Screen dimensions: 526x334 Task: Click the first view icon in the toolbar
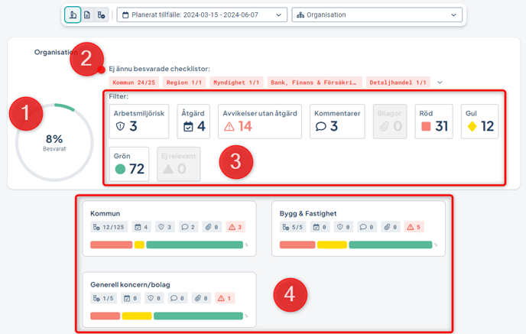pyautogui.click(x=73, y=15)
